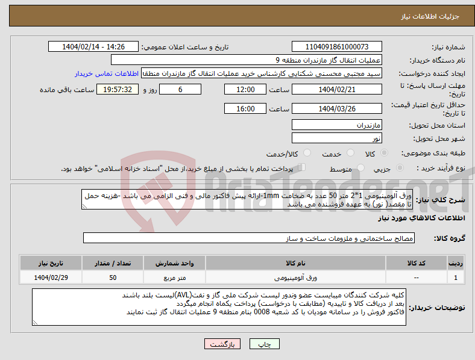475x360 pixels.
Task: Click the resize handle of description box
Action: click(84, 206)
